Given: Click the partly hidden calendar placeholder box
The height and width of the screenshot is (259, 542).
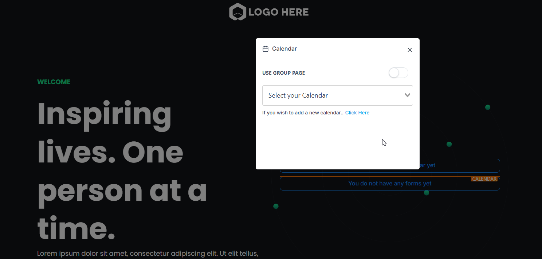Looking at the screenshot, I should [459, 166].
